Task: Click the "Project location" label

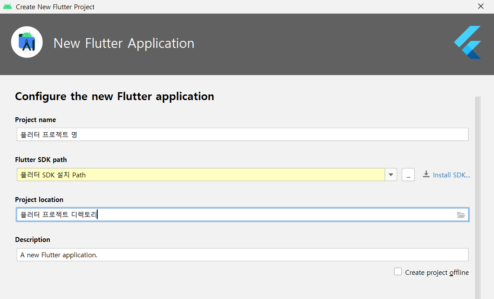Action: pyautogui.click(x=39, y=200)
